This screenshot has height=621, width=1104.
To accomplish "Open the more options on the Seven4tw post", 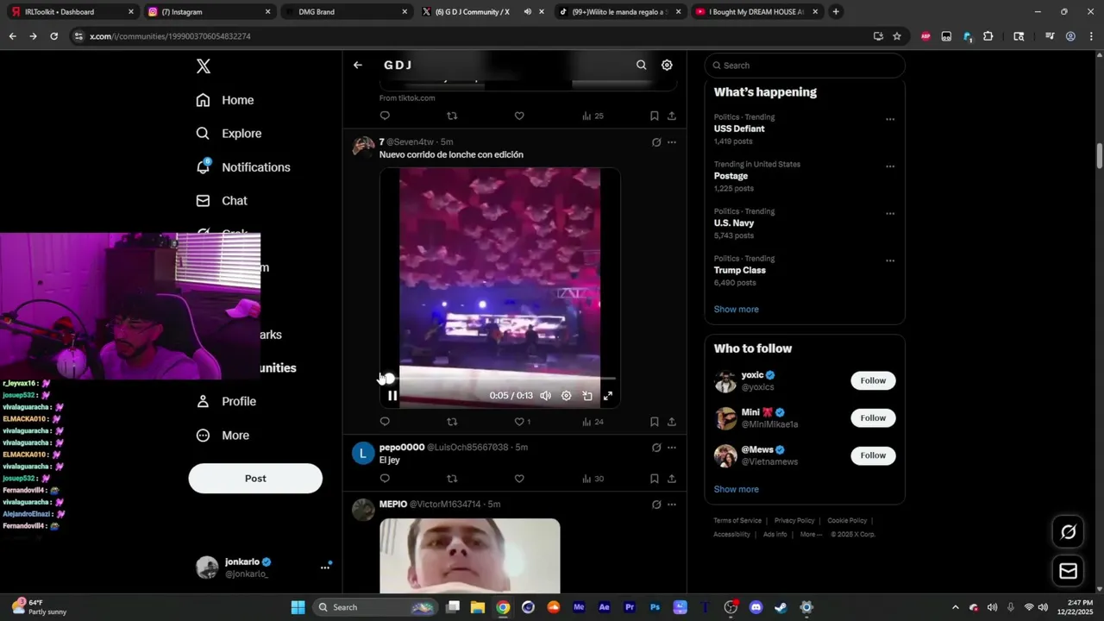I will (x=672, y=142).
